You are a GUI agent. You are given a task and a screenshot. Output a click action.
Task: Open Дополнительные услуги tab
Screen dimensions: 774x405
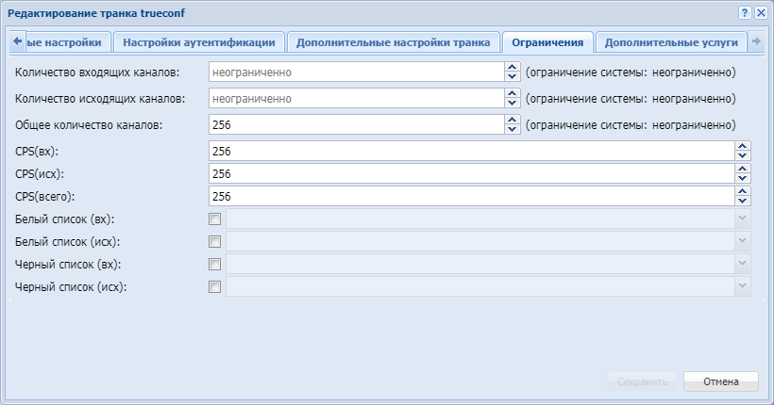click(670, 42)
